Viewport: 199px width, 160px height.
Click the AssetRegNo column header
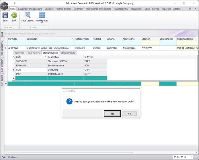(131, 39)
